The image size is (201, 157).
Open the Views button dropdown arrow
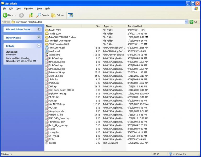click(x=74, y=15)
